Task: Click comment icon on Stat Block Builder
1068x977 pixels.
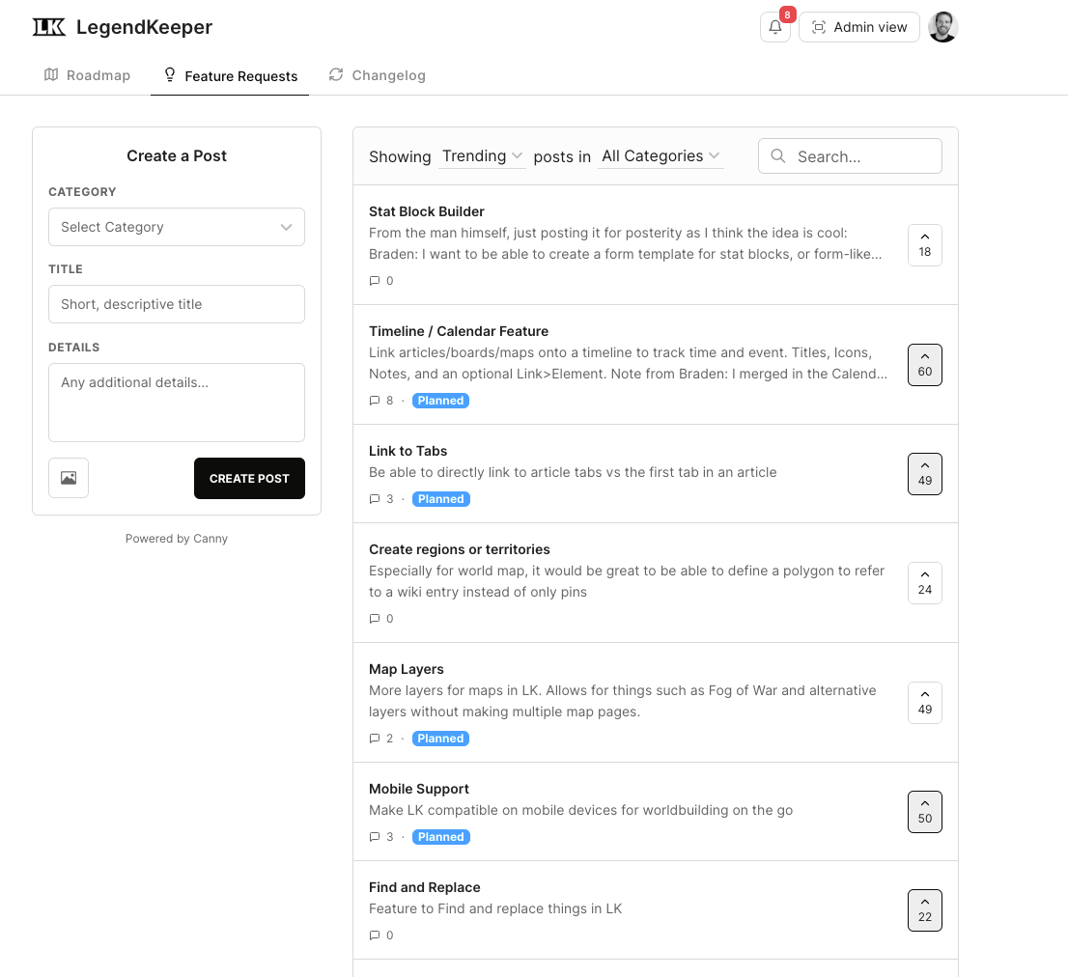Action: (x=375, y=281)
